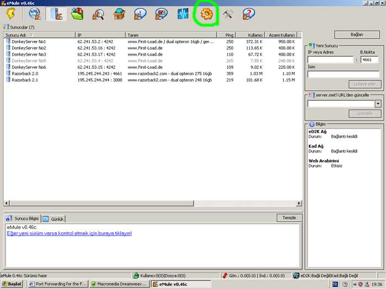
Task: Sort by Sunucu Adı column header
Action: 39,35
